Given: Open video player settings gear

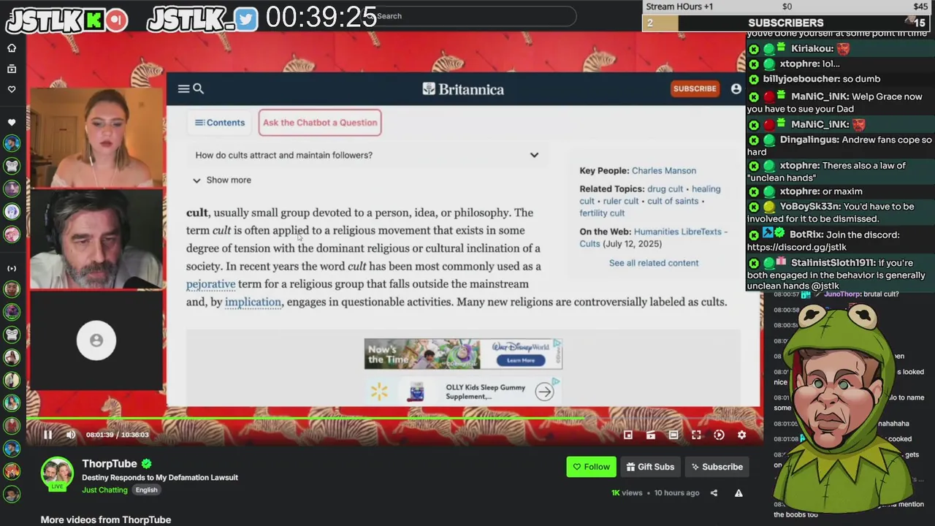Looking at the screenshot, I should click(741, 435).
